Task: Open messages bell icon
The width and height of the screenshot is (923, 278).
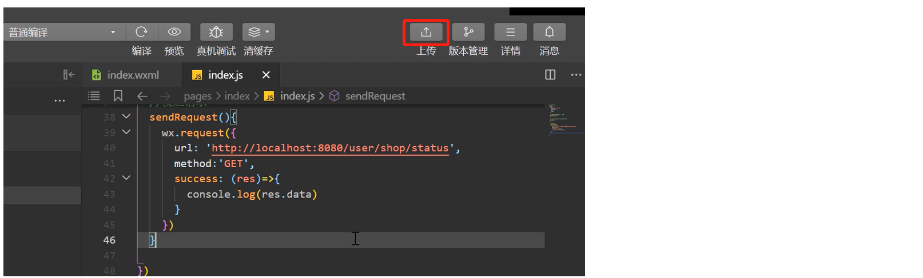Action: (550, 32)
